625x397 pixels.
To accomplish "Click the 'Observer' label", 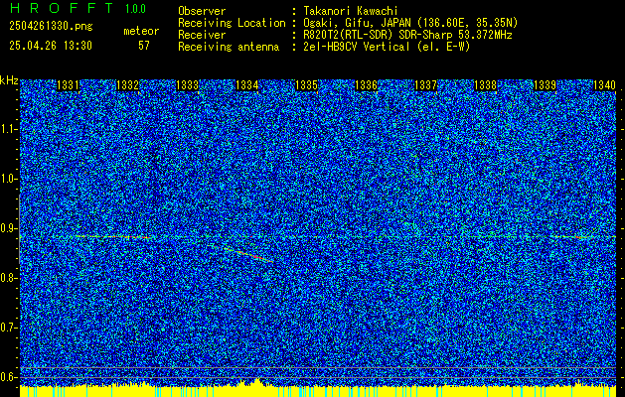I will [x=202, y=11].
